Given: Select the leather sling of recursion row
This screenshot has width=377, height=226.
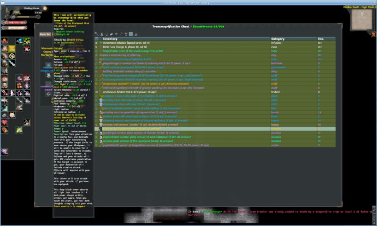Looking at the screenshot, I should pos(215,71).
